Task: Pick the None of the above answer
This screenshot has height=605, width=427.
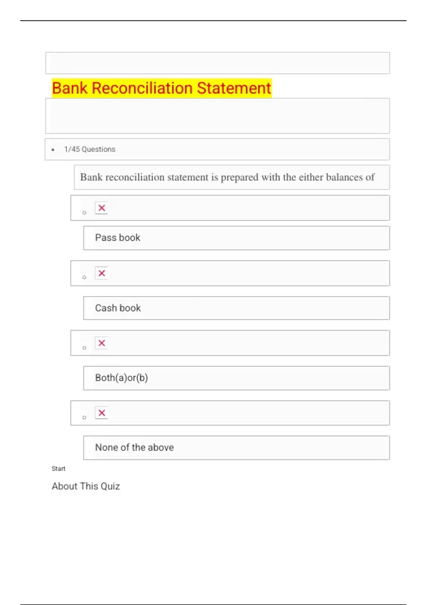Action: tap(135, 447)
